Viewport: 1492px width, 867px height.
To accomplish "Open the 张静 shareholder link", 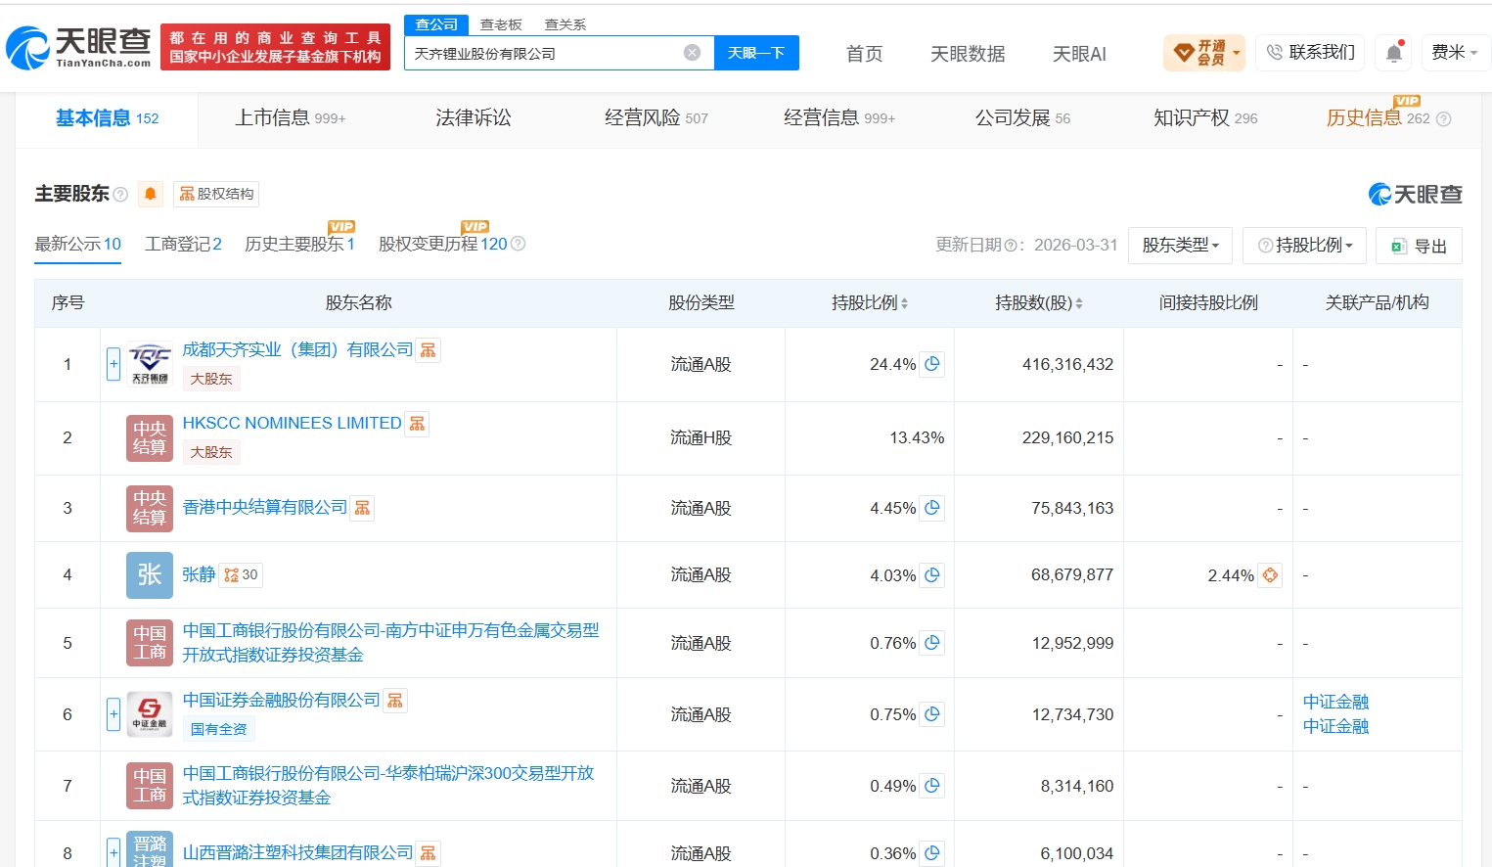I will click(x=199, y=574).
